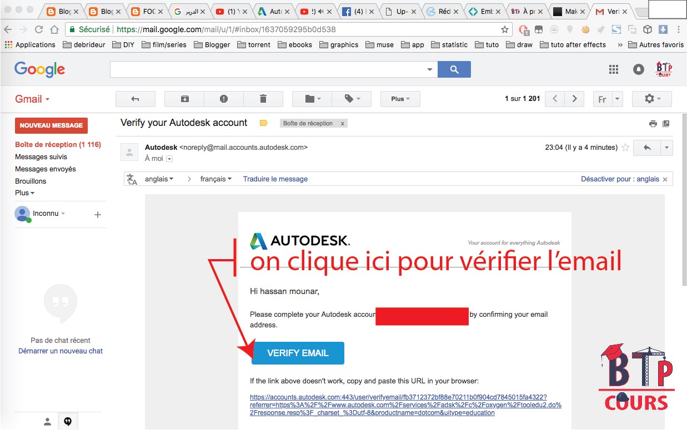
Task: Open the BTP Cours account avatar
Action: (x=664, y=69)
